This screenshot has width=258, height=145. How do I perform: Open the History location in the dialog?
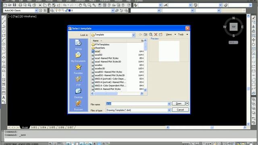click(78, 45)
